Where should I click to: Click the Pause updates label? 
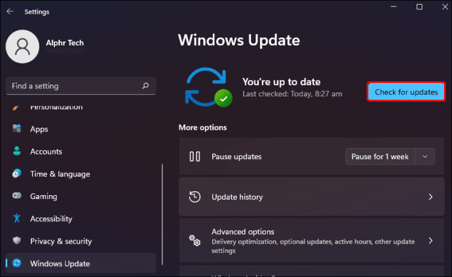click(x=236, y=157)
